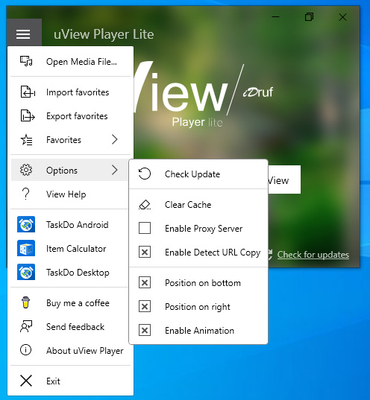
Task: Click the white button ending in 'View'
Action: pyautogui.click(x=284, y=180)
